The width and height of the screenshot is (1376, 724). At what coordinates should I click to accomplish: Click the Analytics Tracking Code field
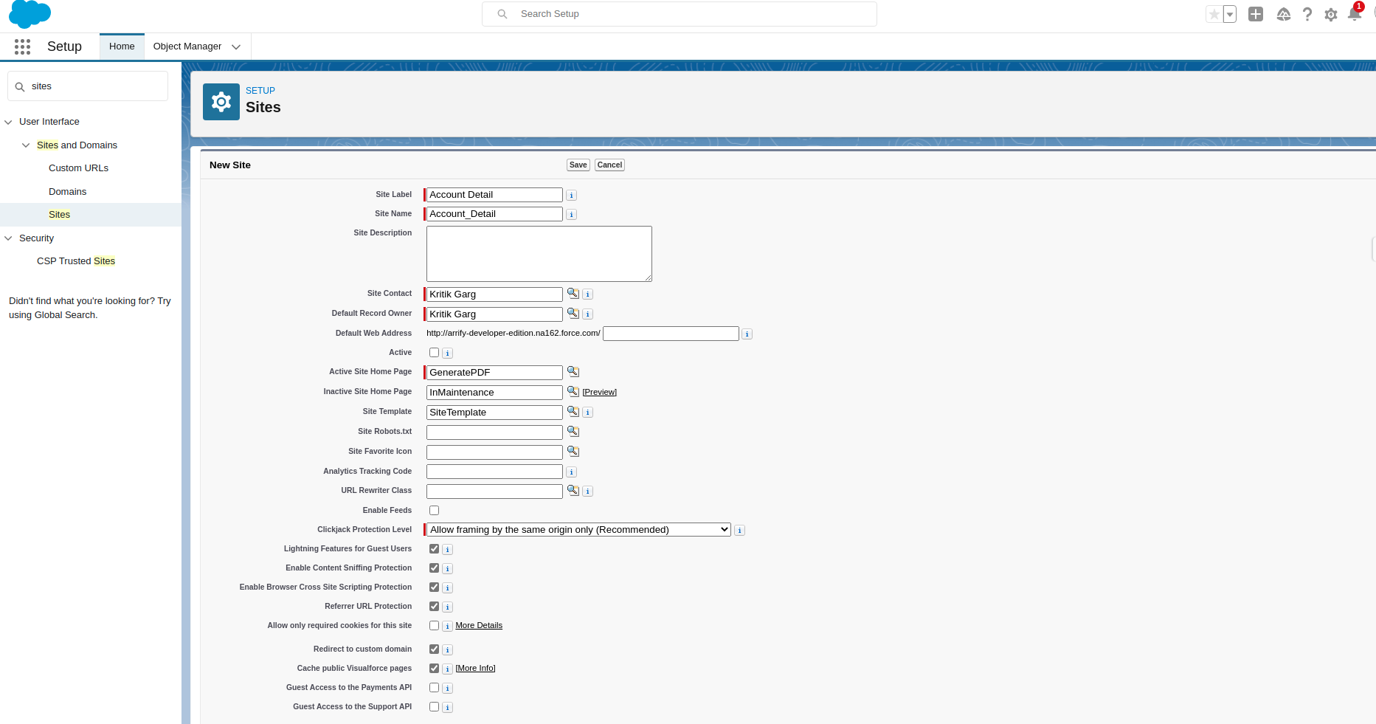[494, 472]
